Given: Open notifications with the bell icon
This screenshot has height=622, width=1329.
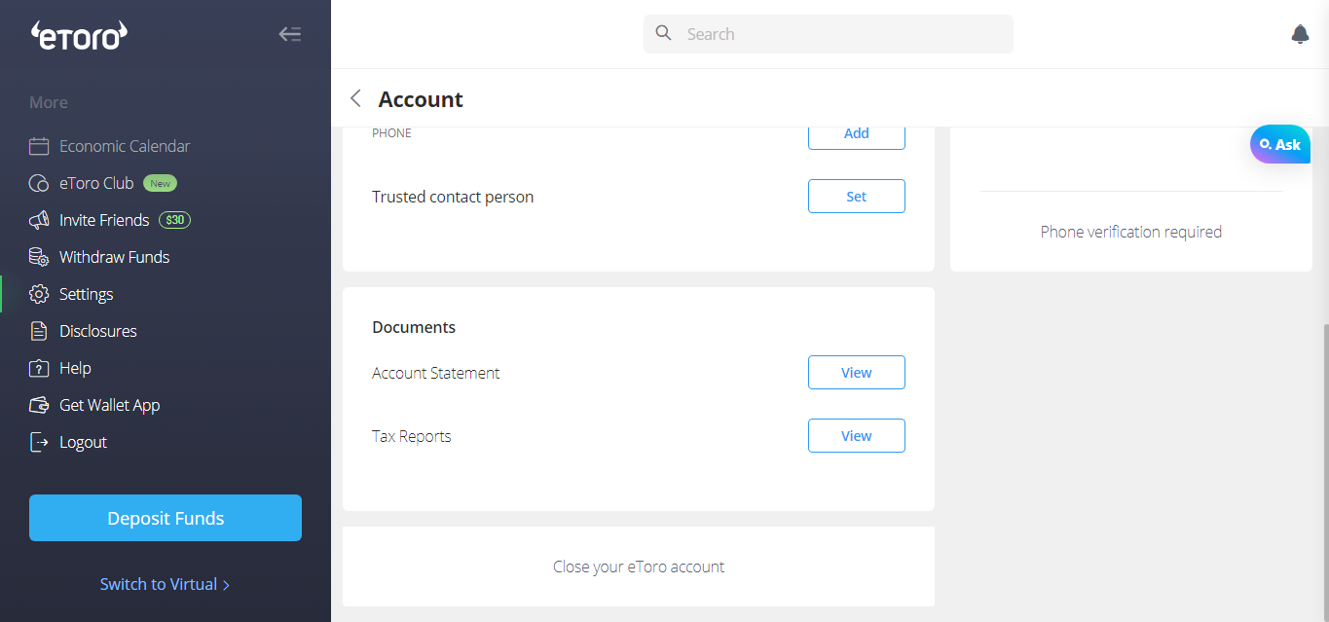Looking at the screenshot, I should coord(1300,34).
